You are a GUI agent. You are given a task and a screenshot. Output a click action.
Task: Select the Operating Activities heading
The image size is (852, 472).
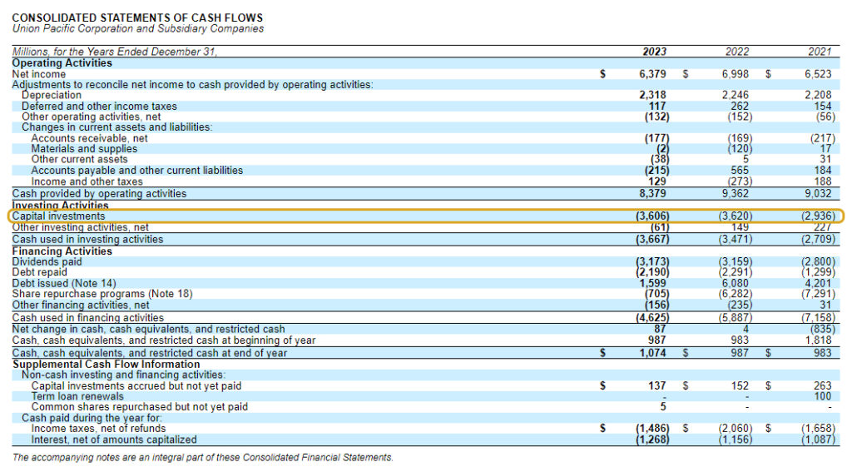click(x=62, y=63)
